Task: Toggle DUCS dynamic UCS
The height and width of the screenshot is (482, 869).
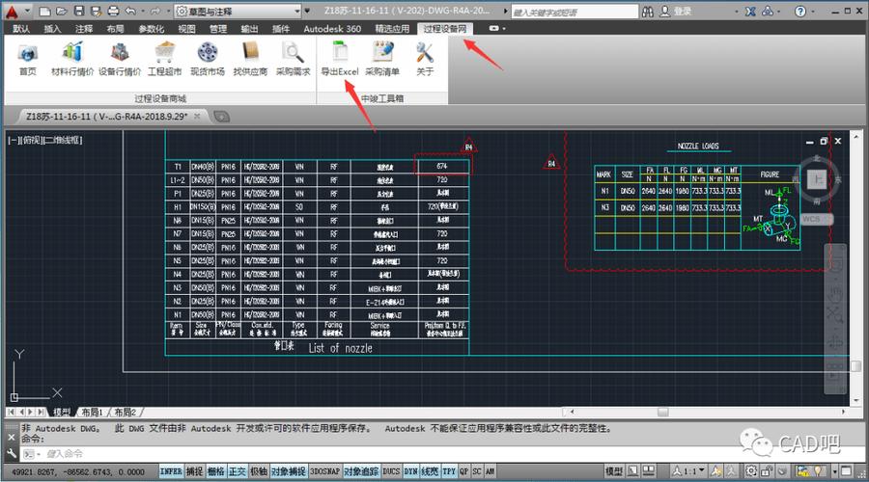Action: (x=391, y=471)
